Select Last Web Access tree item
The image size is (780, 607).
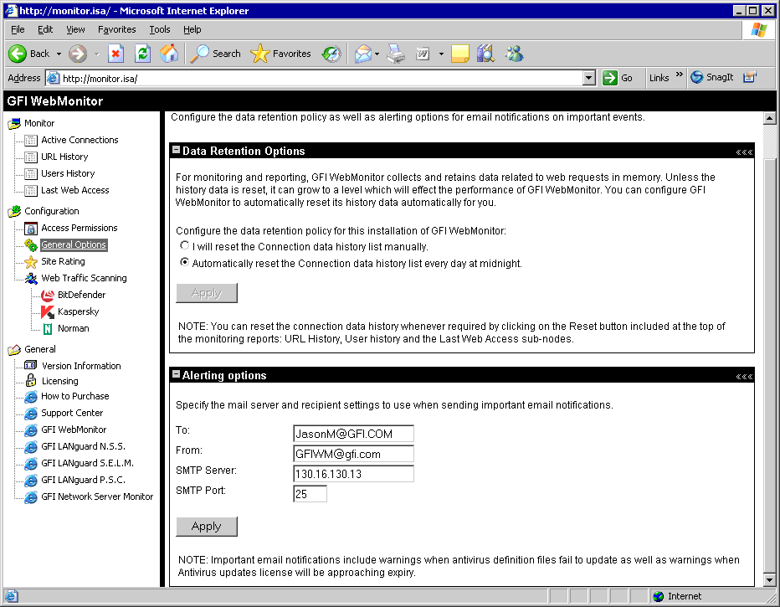[x=75, y=190]
